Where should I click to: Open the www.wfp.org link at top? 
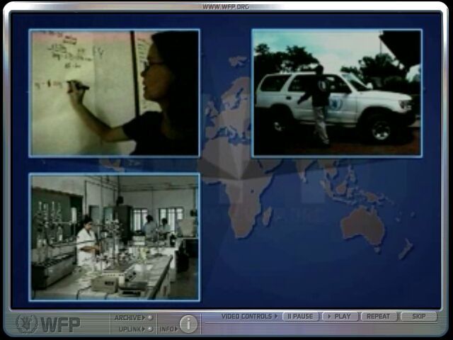[x=226, y=6]
